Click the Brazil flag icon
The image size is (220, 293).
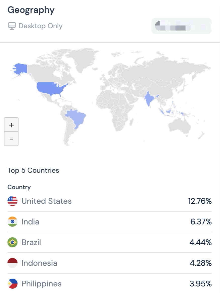point(13,242)
